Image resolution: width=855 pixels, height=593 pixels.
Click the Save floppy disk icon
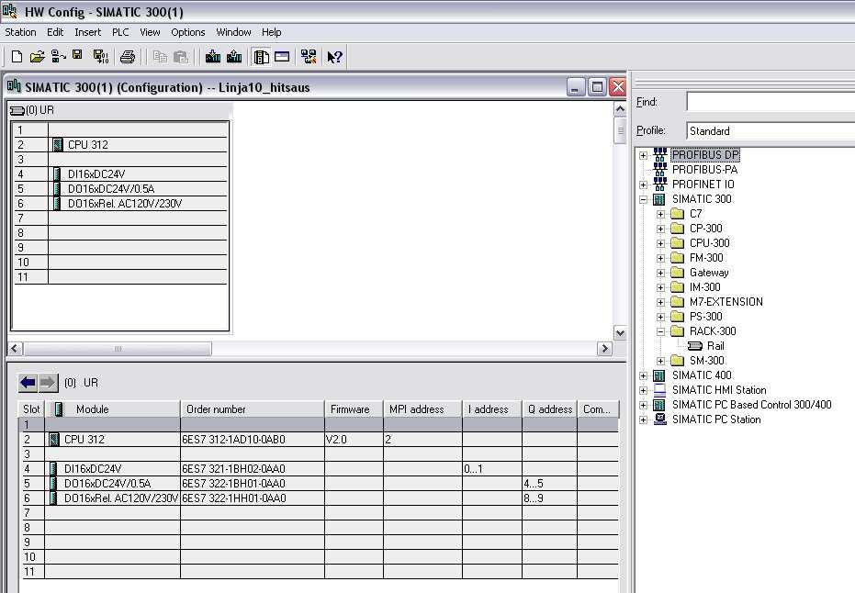(77, 55)
